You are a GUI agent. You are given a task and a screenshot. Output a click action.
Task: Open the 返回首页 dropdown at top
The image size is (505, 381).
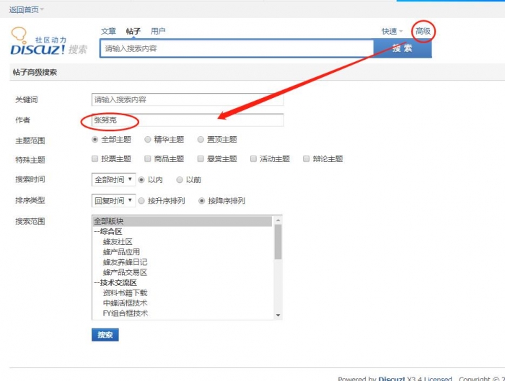tap(27, 9)
